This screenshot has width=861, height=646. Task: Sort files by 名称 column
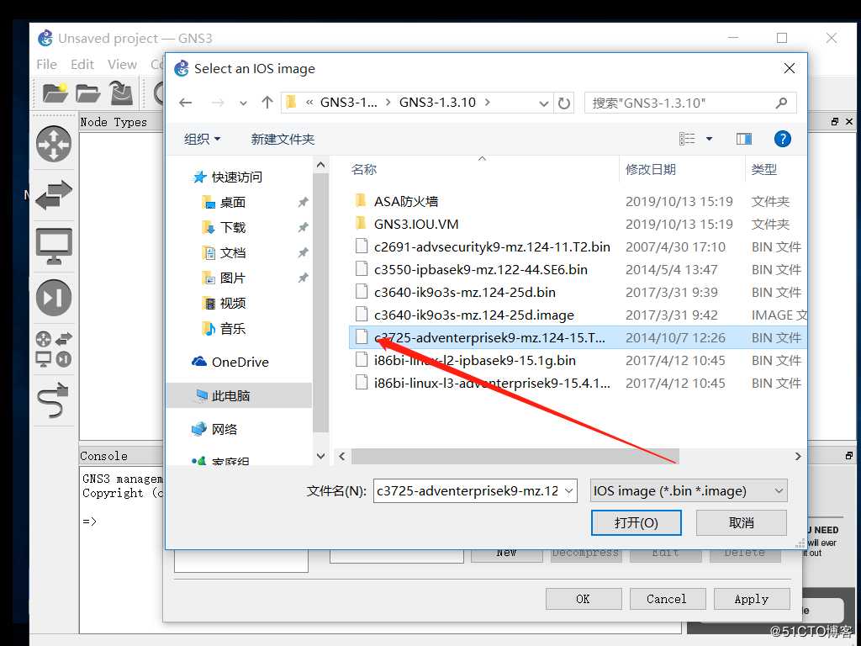[363, 169]
